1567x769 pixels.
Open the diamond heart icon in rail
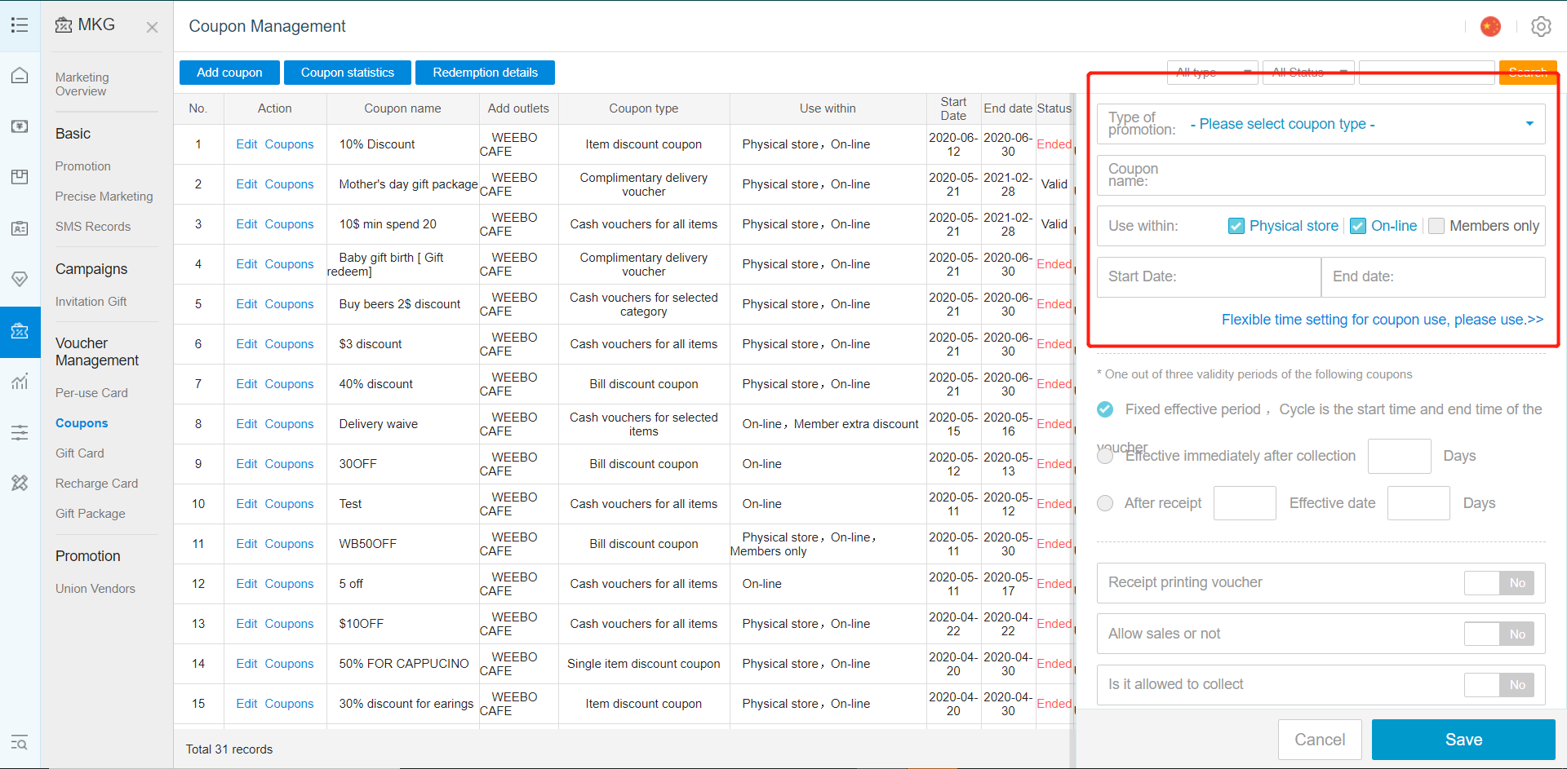pos(20,279)
